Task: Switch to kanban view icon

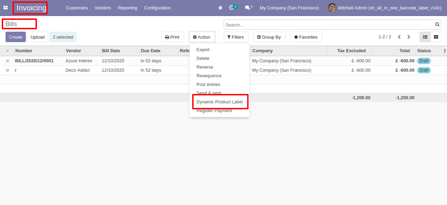Action: 436,37
